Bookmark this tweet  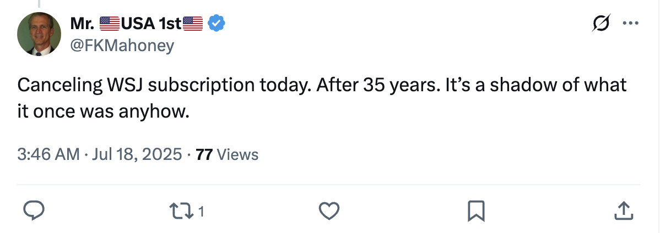click(475, 210)
